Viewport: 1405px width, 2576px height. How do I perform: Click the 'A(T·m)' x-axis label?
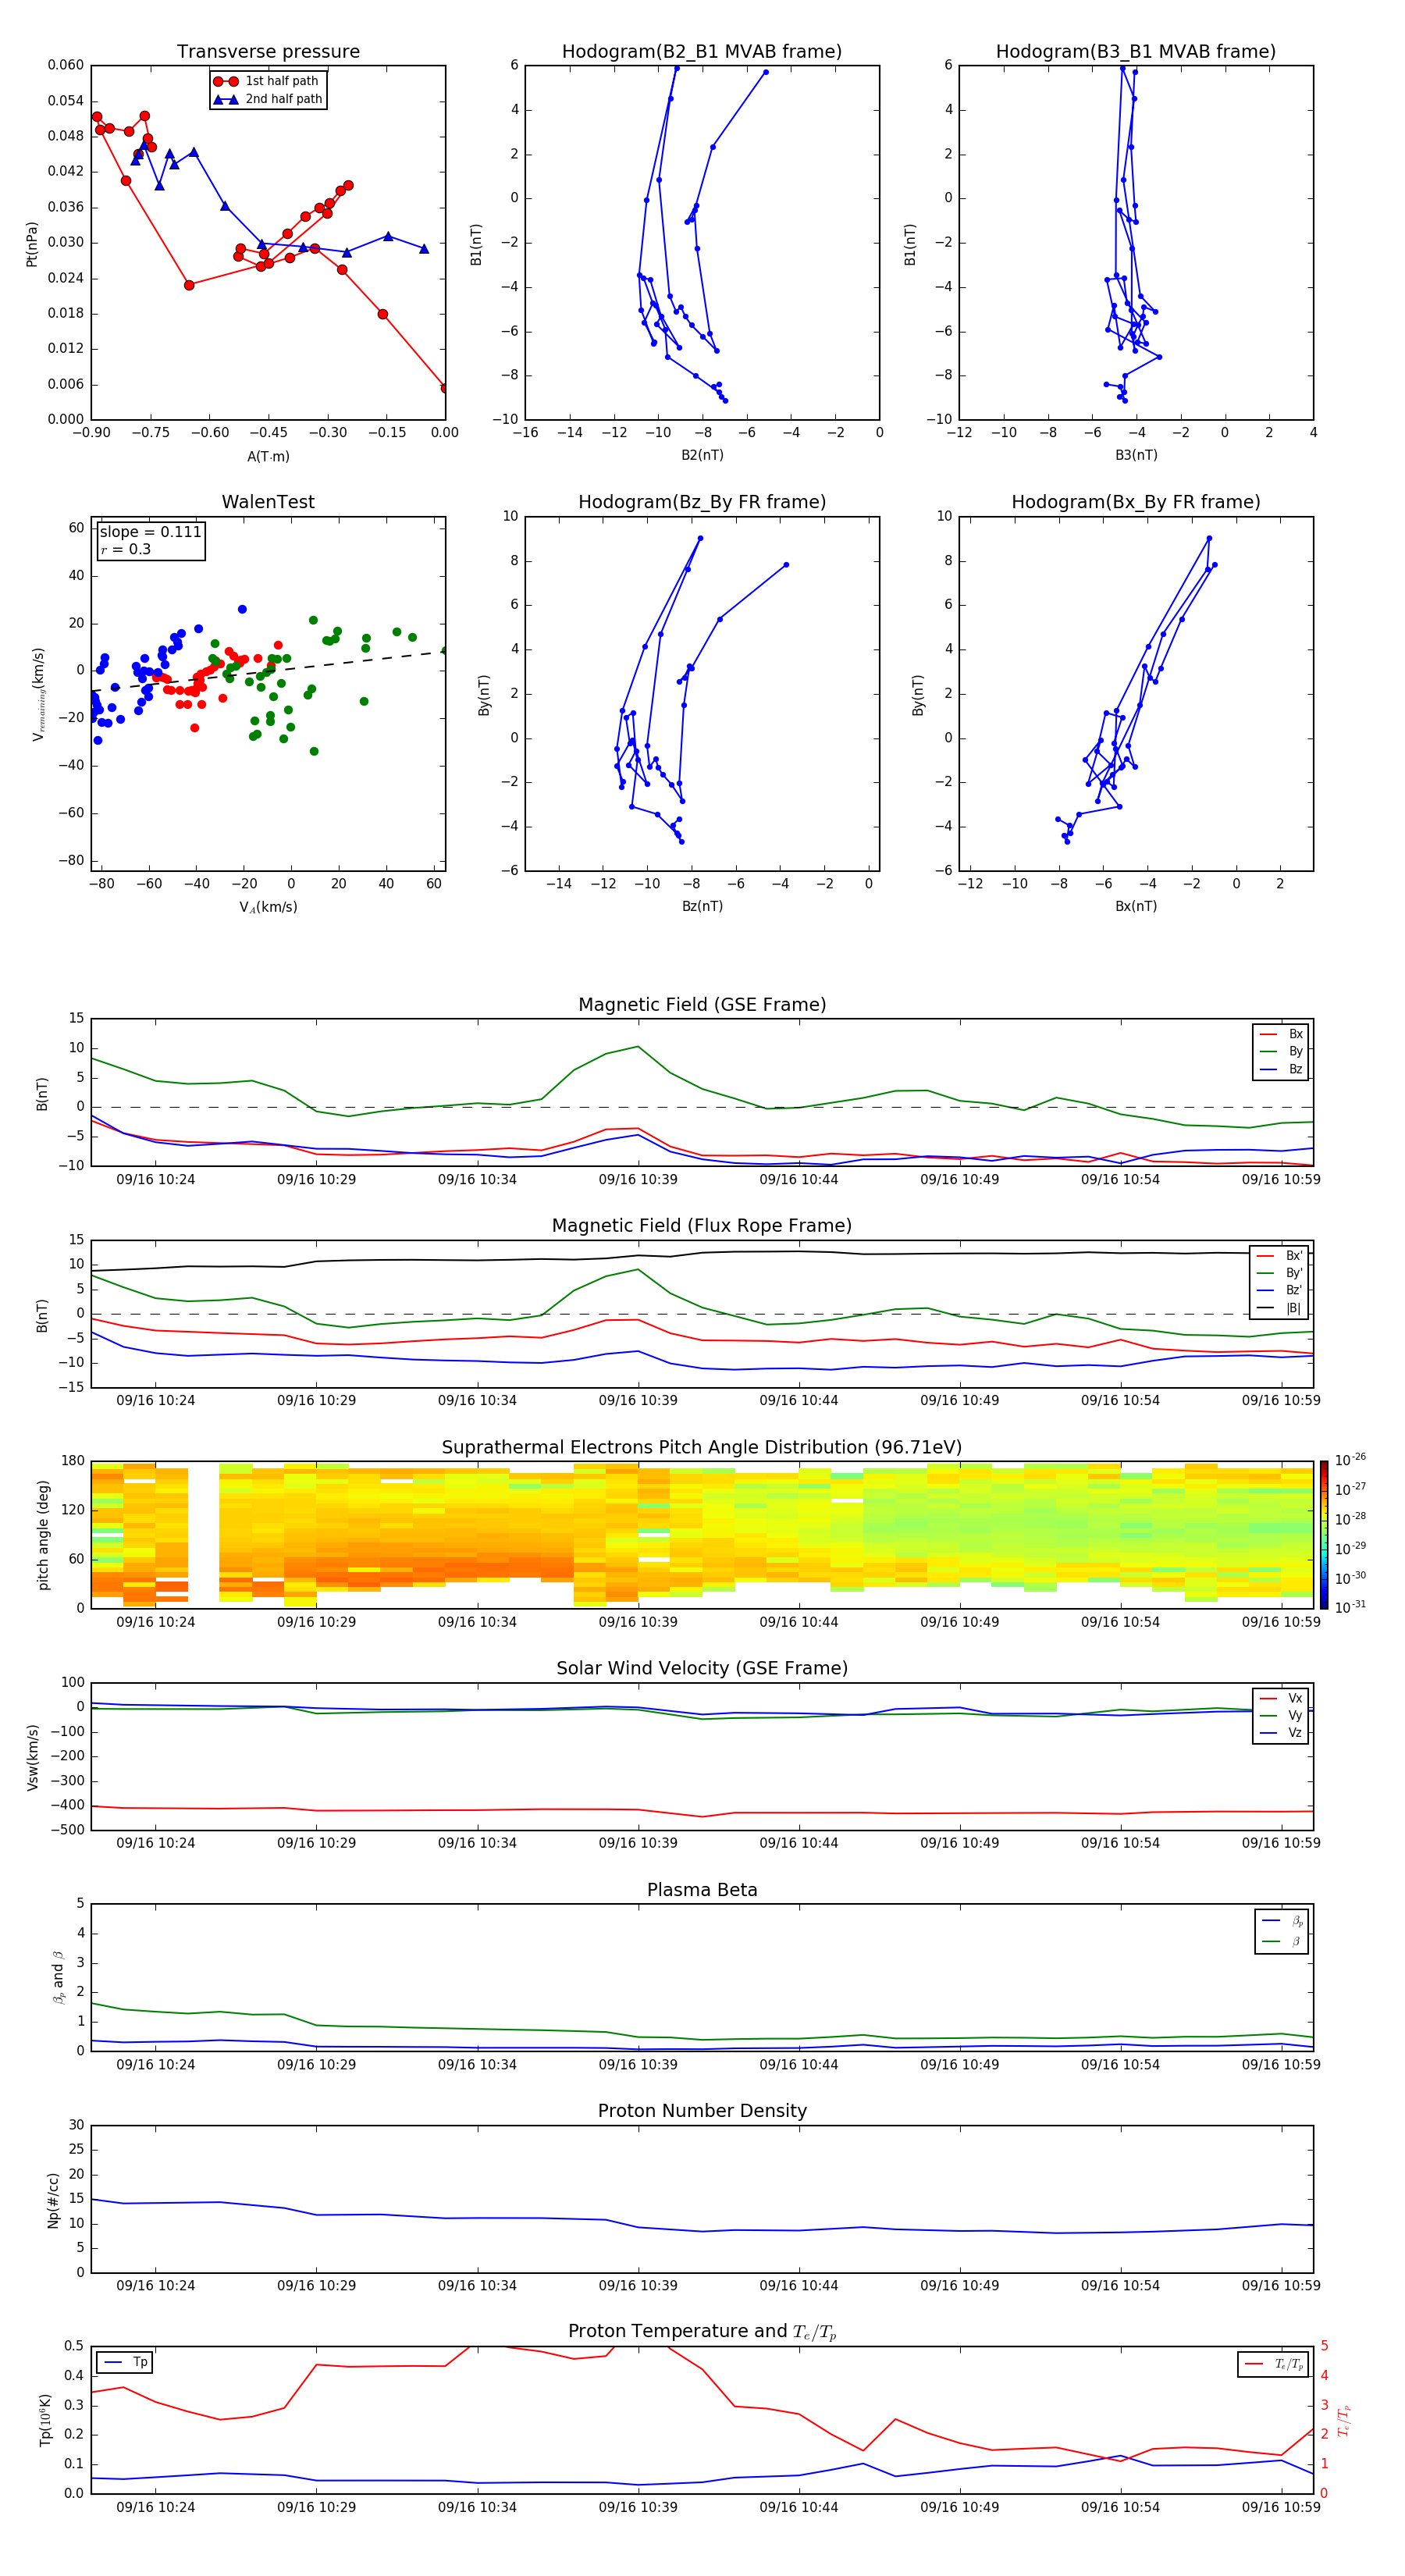point(268,457)
